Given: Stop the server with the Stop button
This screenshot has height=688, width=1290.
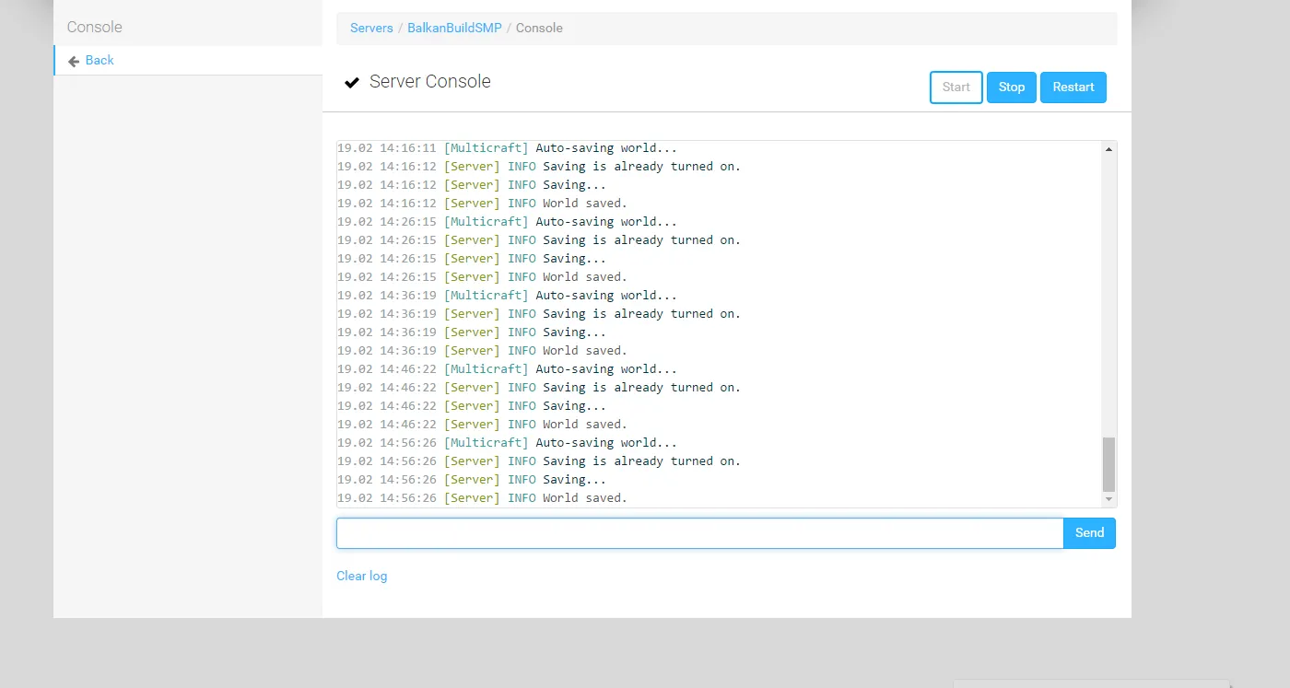Looking at the screenshot, I should pos(1011,87).
